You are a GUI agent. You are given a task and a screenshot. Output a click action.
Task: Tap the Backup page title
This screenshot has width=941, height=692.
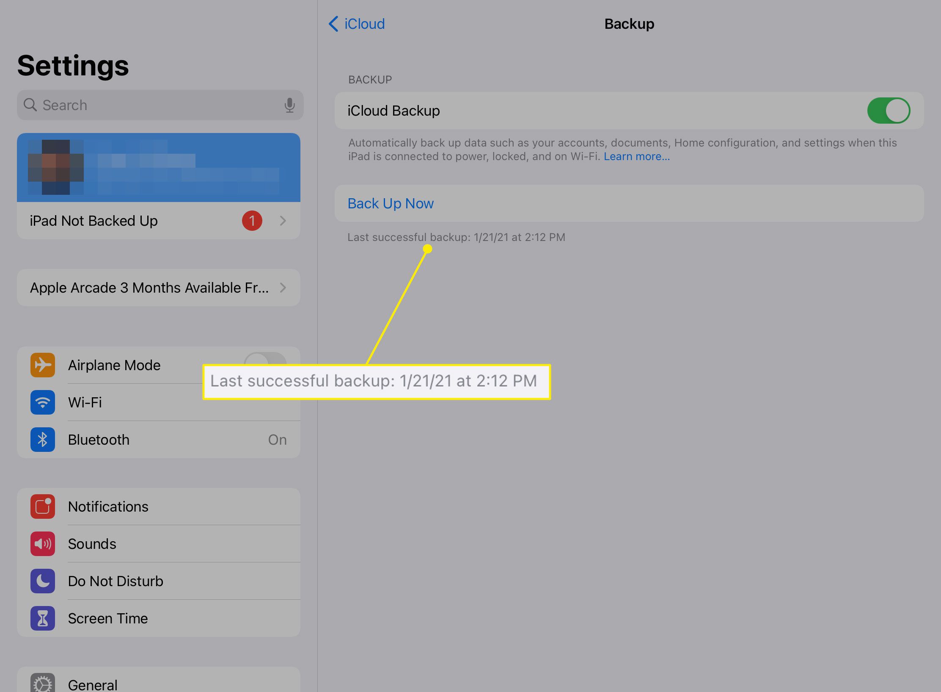629,24
